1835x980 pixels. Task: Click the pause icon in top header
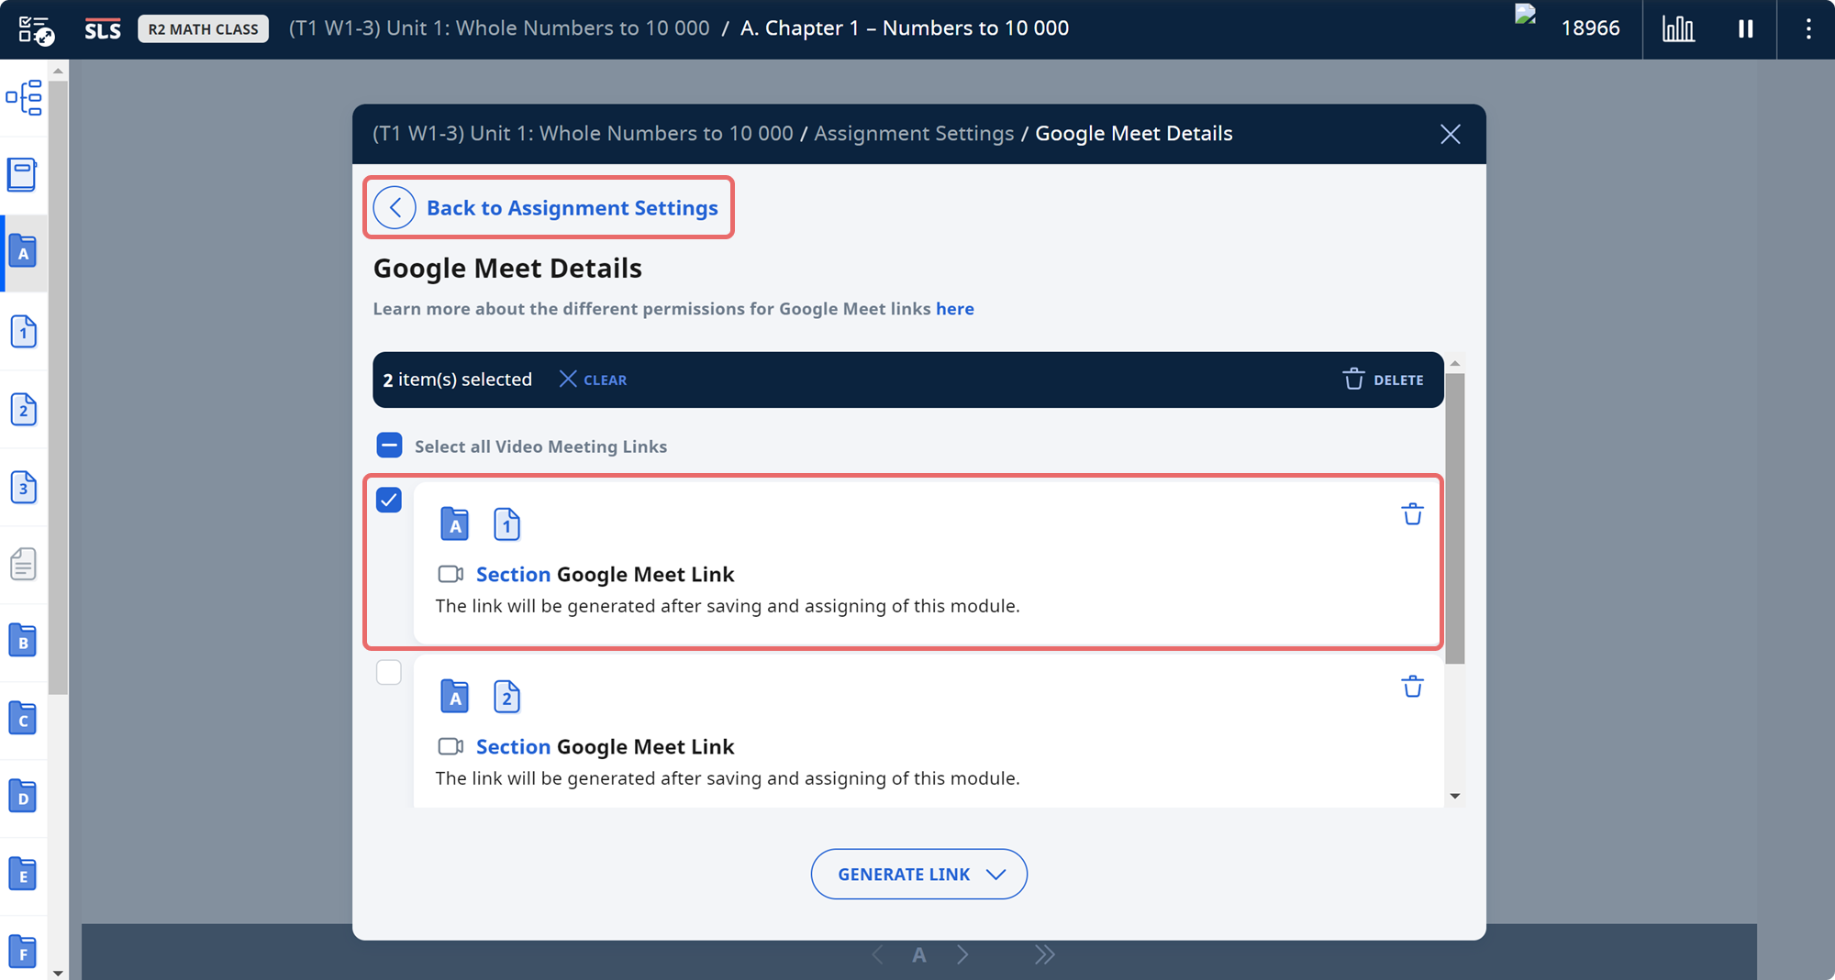point(1745,29)
